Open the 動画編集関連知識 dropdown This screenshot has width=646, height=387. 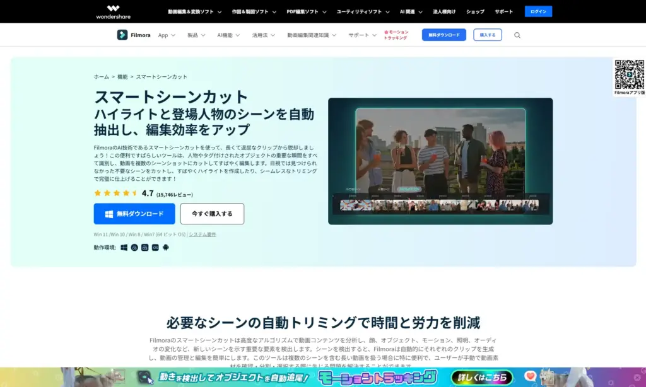pyautogui.click(x=312, y=35)
